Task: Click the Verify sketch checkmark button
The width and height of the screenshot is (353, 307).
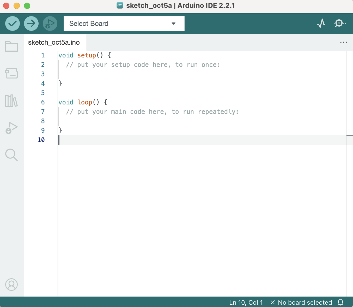Action: point(13,23)
